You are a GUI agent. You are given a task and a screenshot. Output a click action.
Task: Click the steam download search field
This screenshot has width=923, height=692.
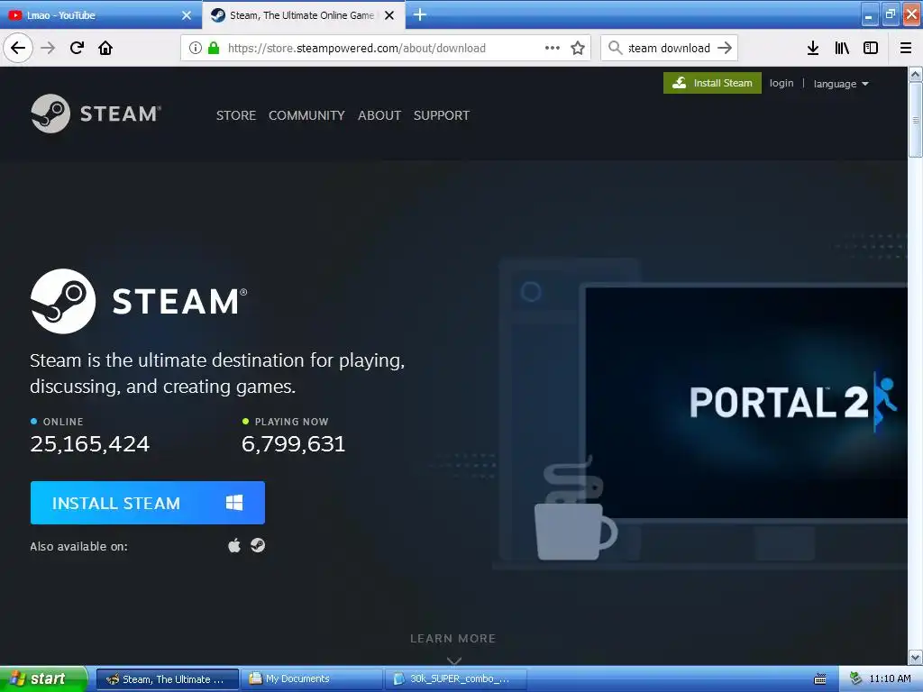point(669,49)
